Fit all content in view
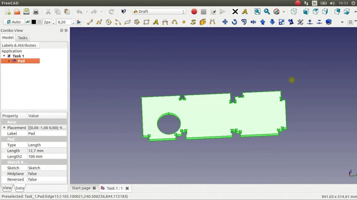Viewport: 357px width, 200px height. (257, 11)
